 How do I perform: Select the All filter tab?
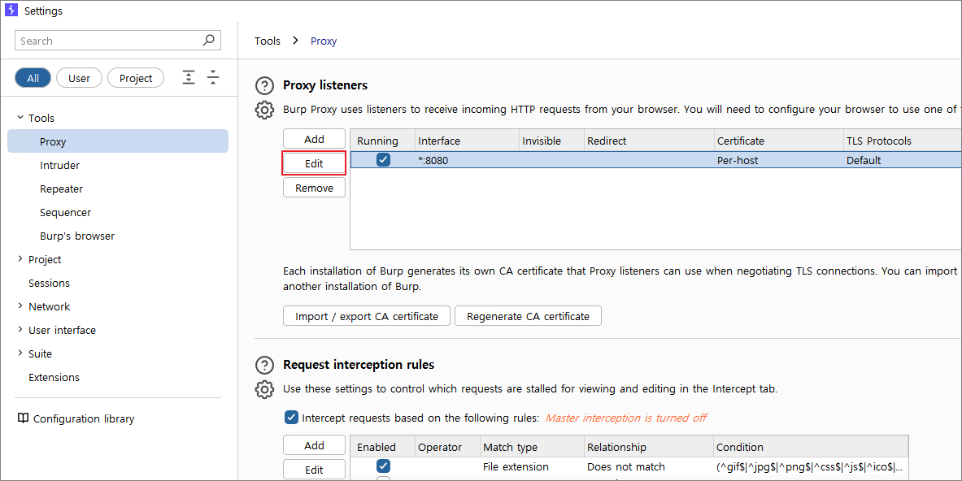click(33, 78)
